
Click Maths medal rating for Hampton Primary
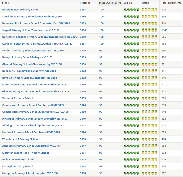point(149,173)
